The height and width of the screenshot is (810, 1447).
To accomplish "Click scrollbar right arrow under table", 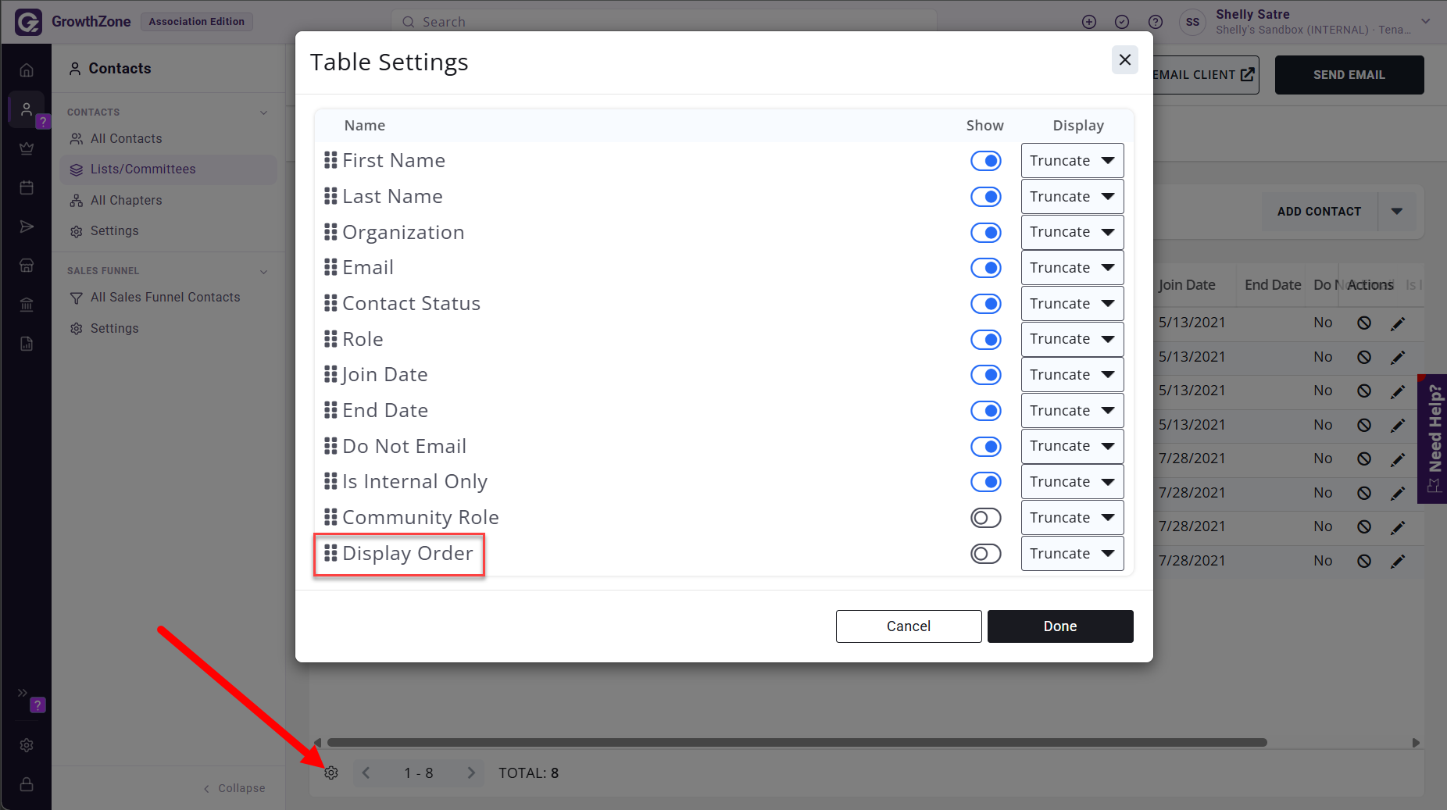I will pyautogui.click(x=1416, y=743).
